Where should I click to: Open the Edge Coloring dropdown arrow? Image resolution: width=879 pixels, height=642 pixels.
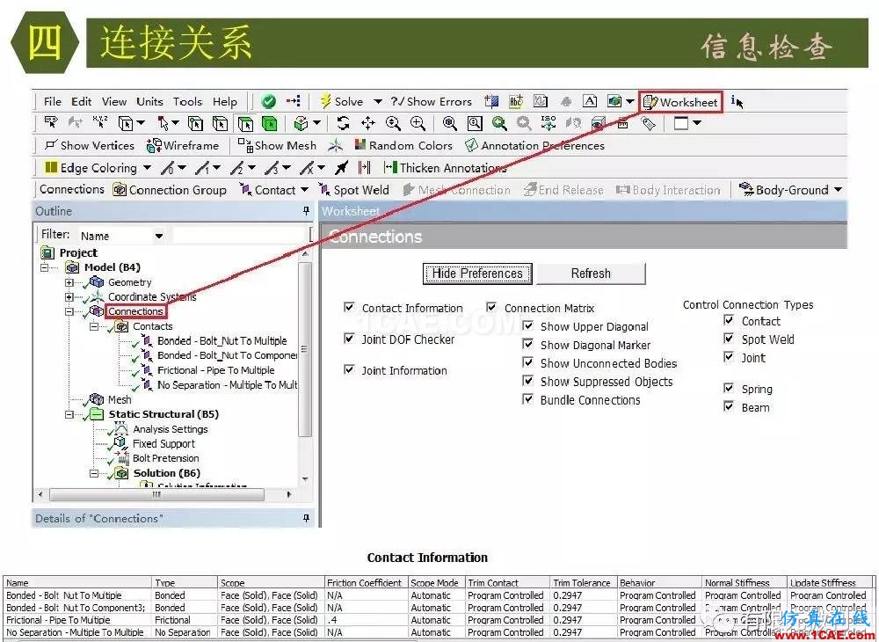click(147, 168)
